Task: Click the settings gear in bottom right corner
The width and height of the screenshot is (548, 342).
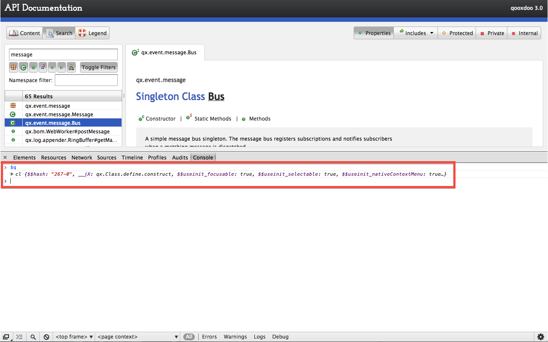Action: (x=540, y=336)
